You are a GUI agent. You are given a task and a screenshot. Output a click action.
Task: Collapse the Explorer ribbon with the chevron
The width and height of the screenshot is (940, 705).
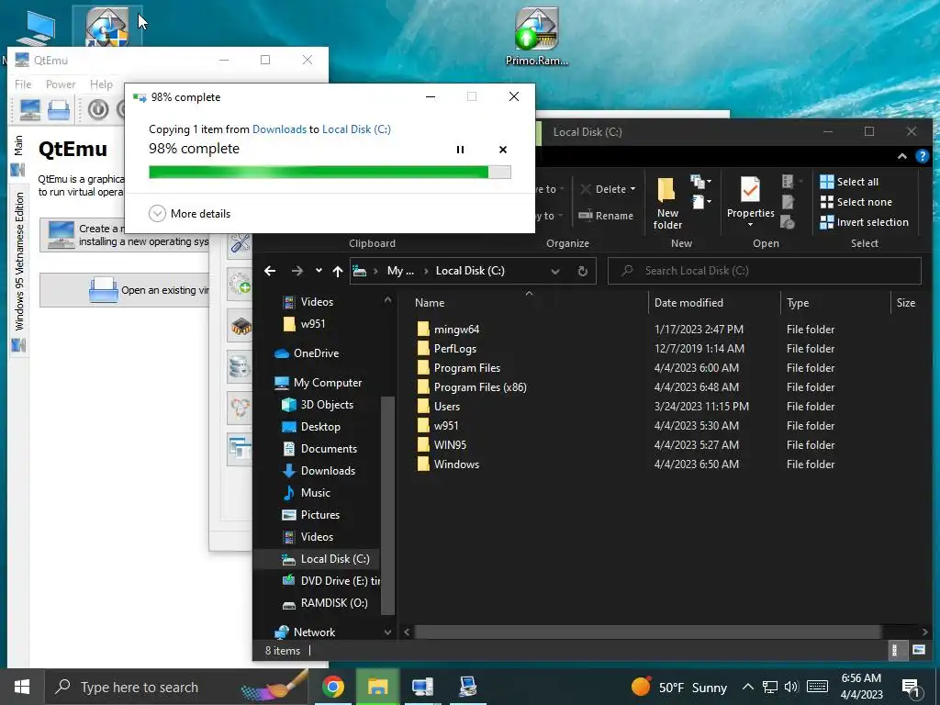pyautogui.click(x=901, y=156)
